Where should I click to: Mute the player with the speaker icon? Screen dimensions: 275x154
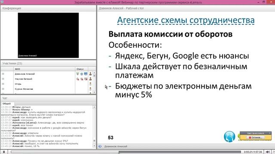coord(267,152)
